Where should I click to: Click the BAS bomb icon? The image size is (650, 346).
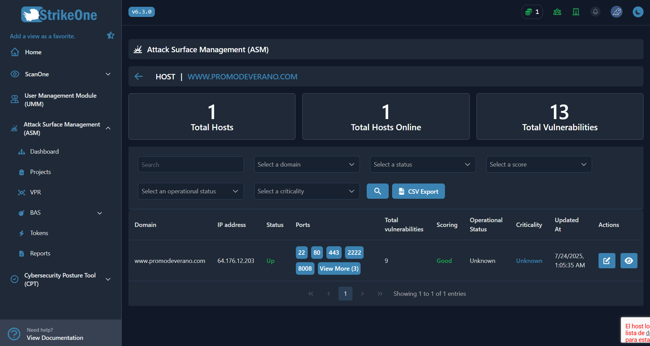pyautogui.click(x=21, y=213)
